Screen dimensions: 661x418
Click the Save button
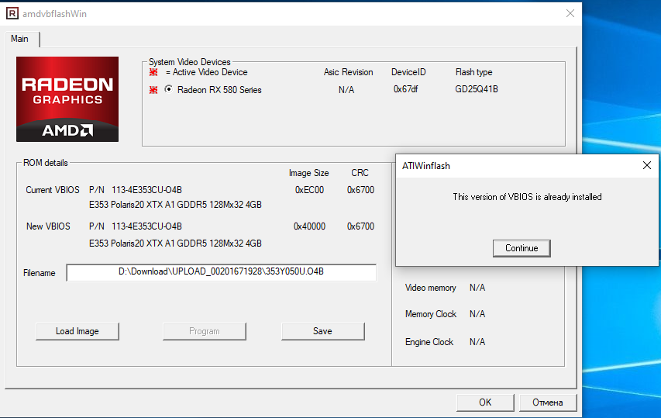tap(322, 331)
